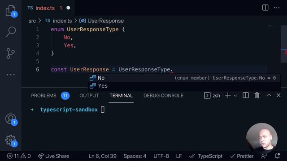Click the src breadcrumb segment
287x161 pixels.
[x=32, y=21]
